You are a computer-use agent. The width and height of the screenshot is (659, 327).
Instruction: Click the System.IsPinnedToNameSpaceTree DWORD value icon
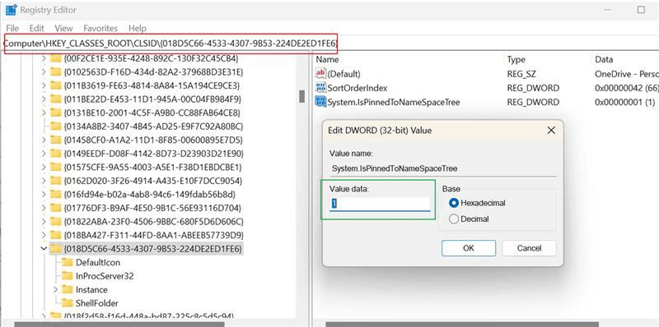coord(320,102)
